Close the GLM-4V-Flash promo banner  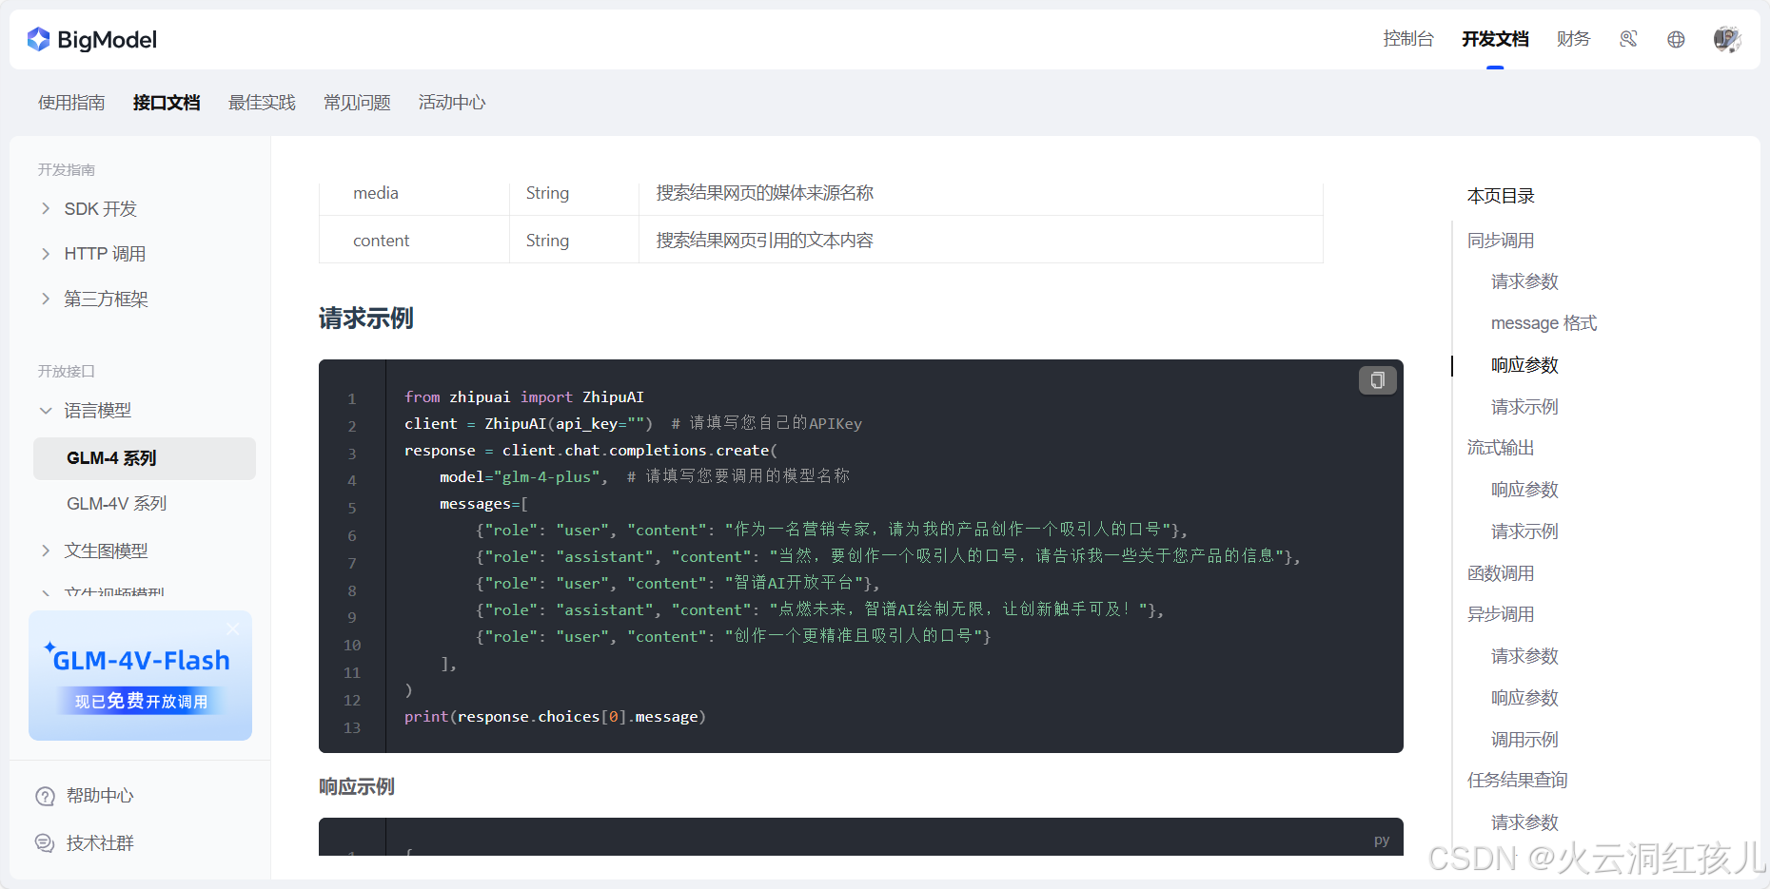[x=233, y=628]
